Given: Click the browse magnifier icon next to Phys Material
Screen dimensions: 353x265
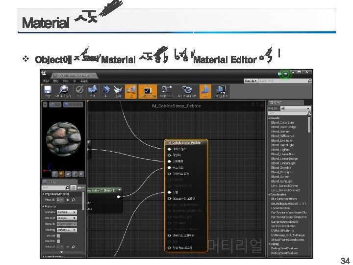Looking at the screenshot, I should 74,200.
